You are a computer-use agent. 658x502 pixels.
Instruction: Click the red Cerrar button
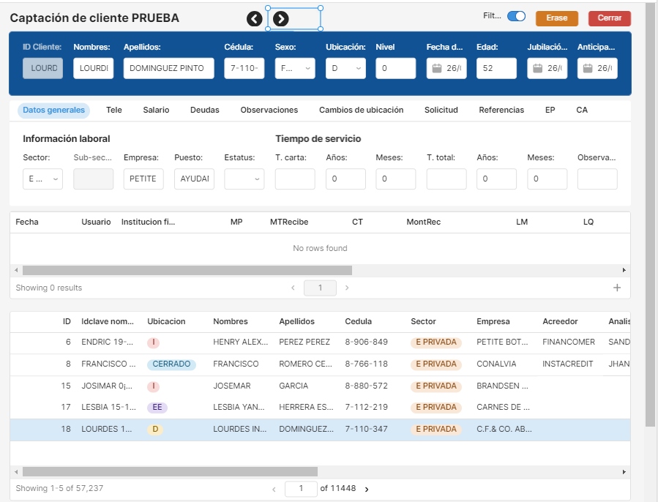(609, 18)
